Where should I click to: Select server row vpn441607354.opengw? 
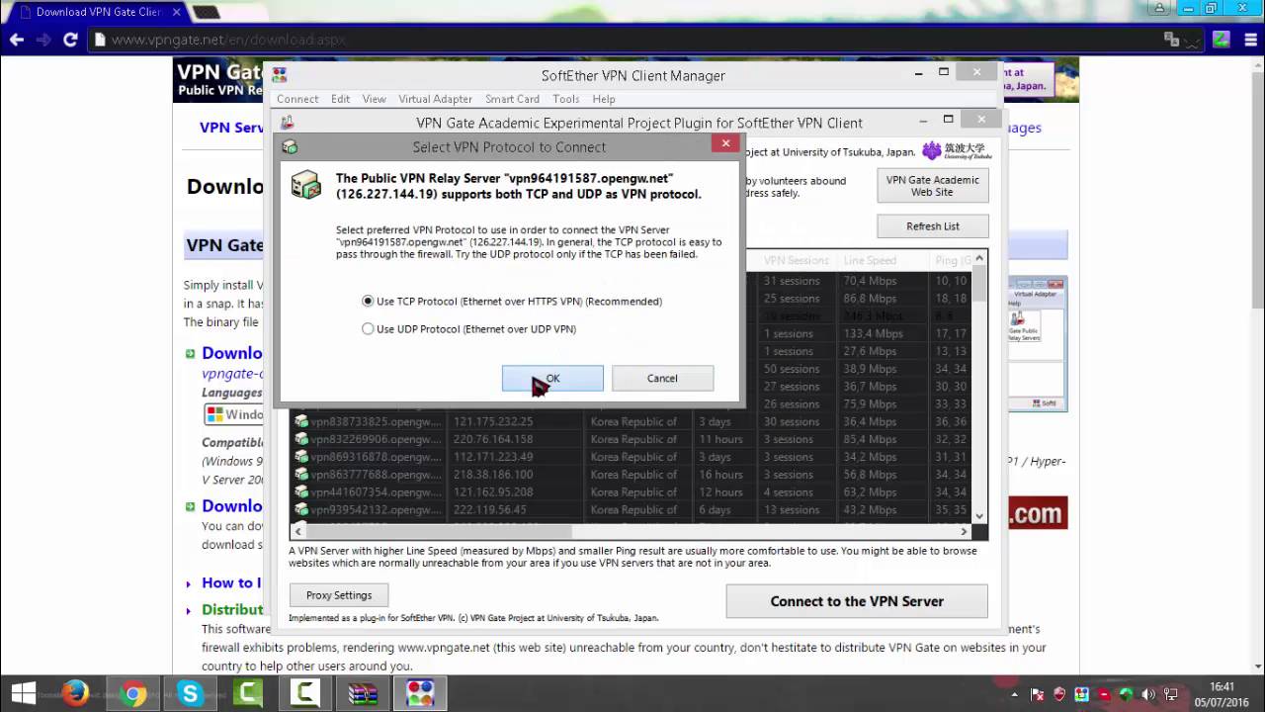631,492
